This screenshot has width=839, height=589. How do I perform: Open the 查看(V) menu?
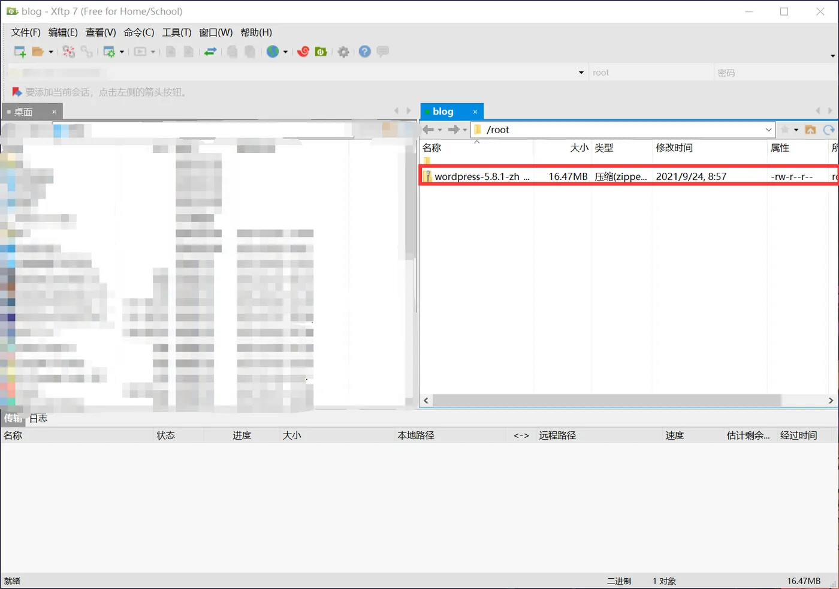(x=101, y=32)
